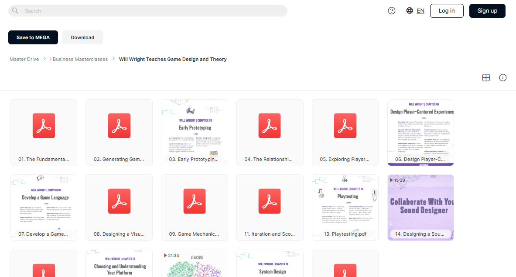Screen dimensions: 516x277
Task: Open 06. Design Player-Centered thumbnail
Action: 420,133
